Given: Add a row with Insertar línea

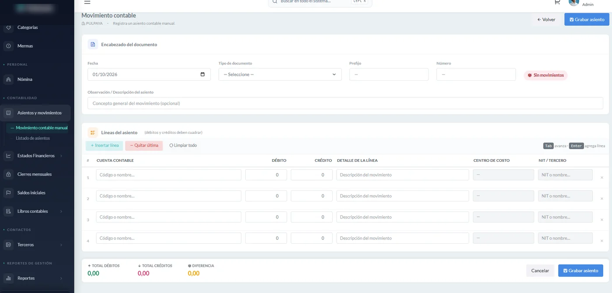Looking at the screenshot, I should (104, 146).
